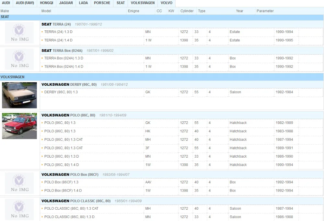
Task: Click the No IMG placeholder for POLO Box (86CF)
Action: pos(19,183)
